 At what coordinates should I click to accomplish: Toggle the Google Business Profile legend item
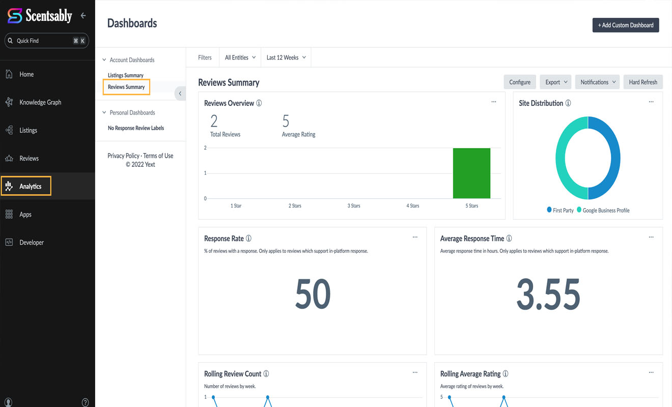click(603, 210)
